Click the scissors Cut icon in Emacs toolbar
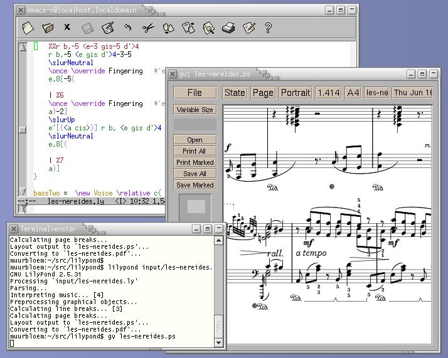The image size is (448, 358). [148, 28]
